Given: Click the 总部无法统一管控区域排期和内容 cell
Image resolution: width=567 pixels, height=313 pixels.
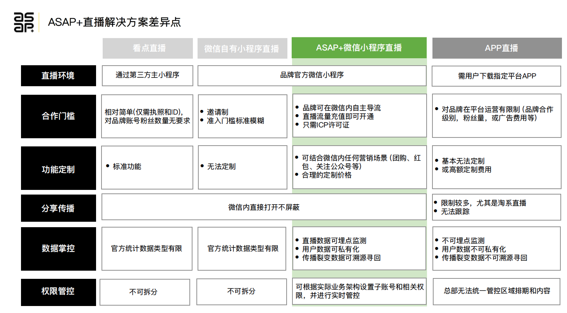Looking at the screenshot, I should click(x=497, y=291).
